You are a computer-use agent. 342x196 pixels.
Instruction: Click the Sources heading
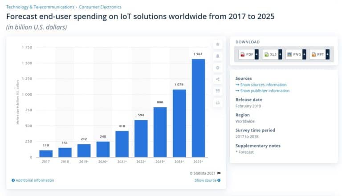244,78
